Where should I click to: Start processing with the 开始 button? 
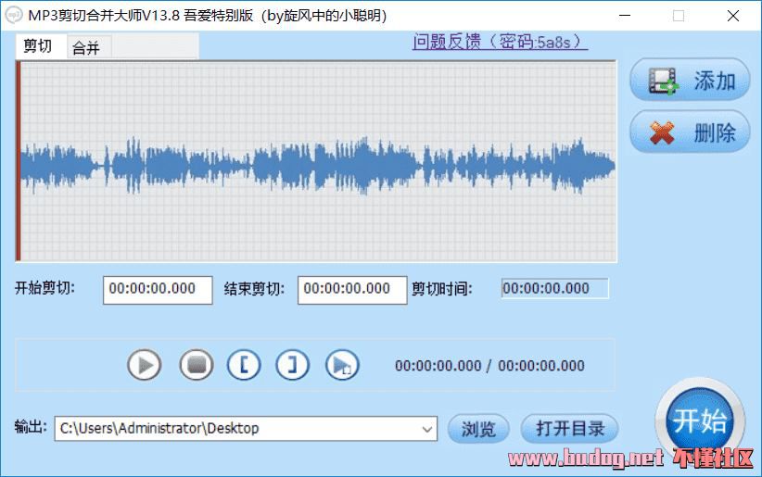[x=700, y=421]
